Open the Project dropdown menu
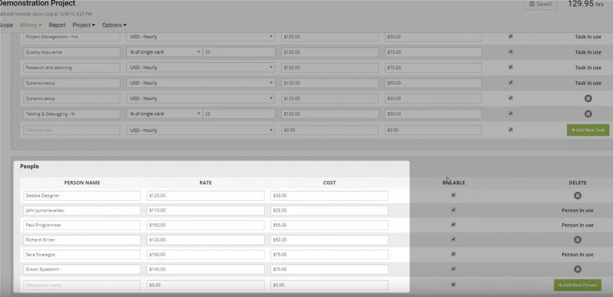Image resolution: width=613 pixels, height=297 pixels. (84, 25)
